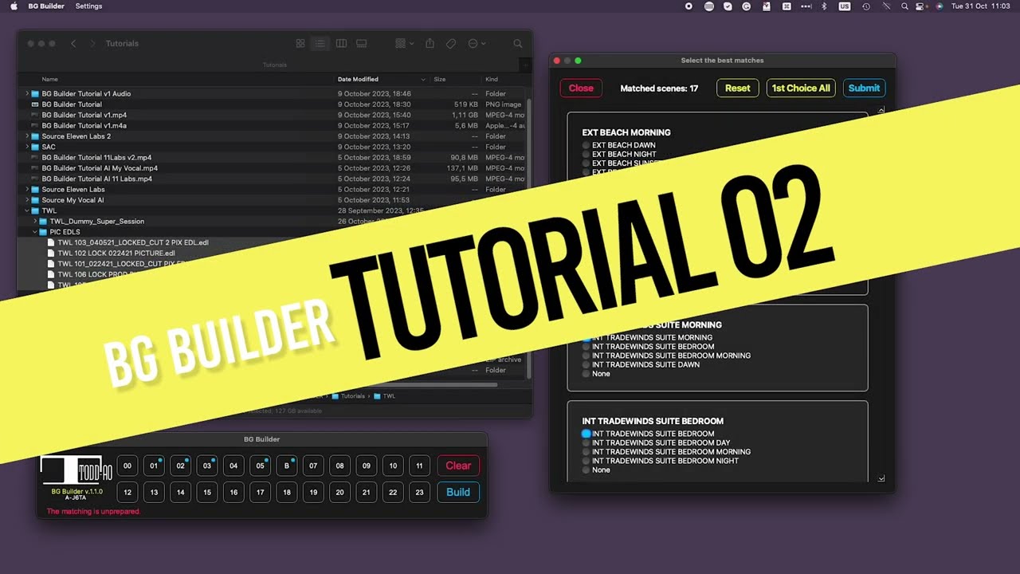Switch Finder to list view
The image size is (1020, 574).
click(320, 44)
